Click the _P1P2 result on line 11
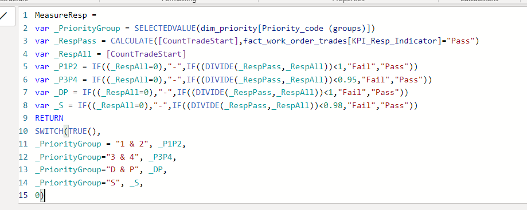 (x=170, y=144)
